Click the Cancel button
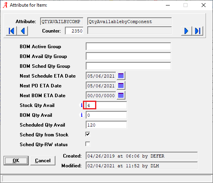The width and height of the screenshot is (213, 183). [43, 161]
